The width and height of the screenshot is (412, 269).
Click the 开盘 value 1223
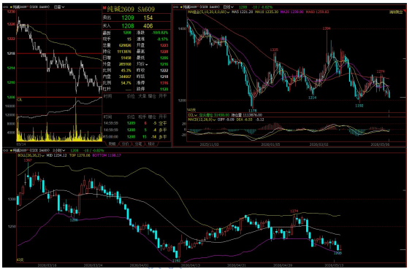point(164,46)
